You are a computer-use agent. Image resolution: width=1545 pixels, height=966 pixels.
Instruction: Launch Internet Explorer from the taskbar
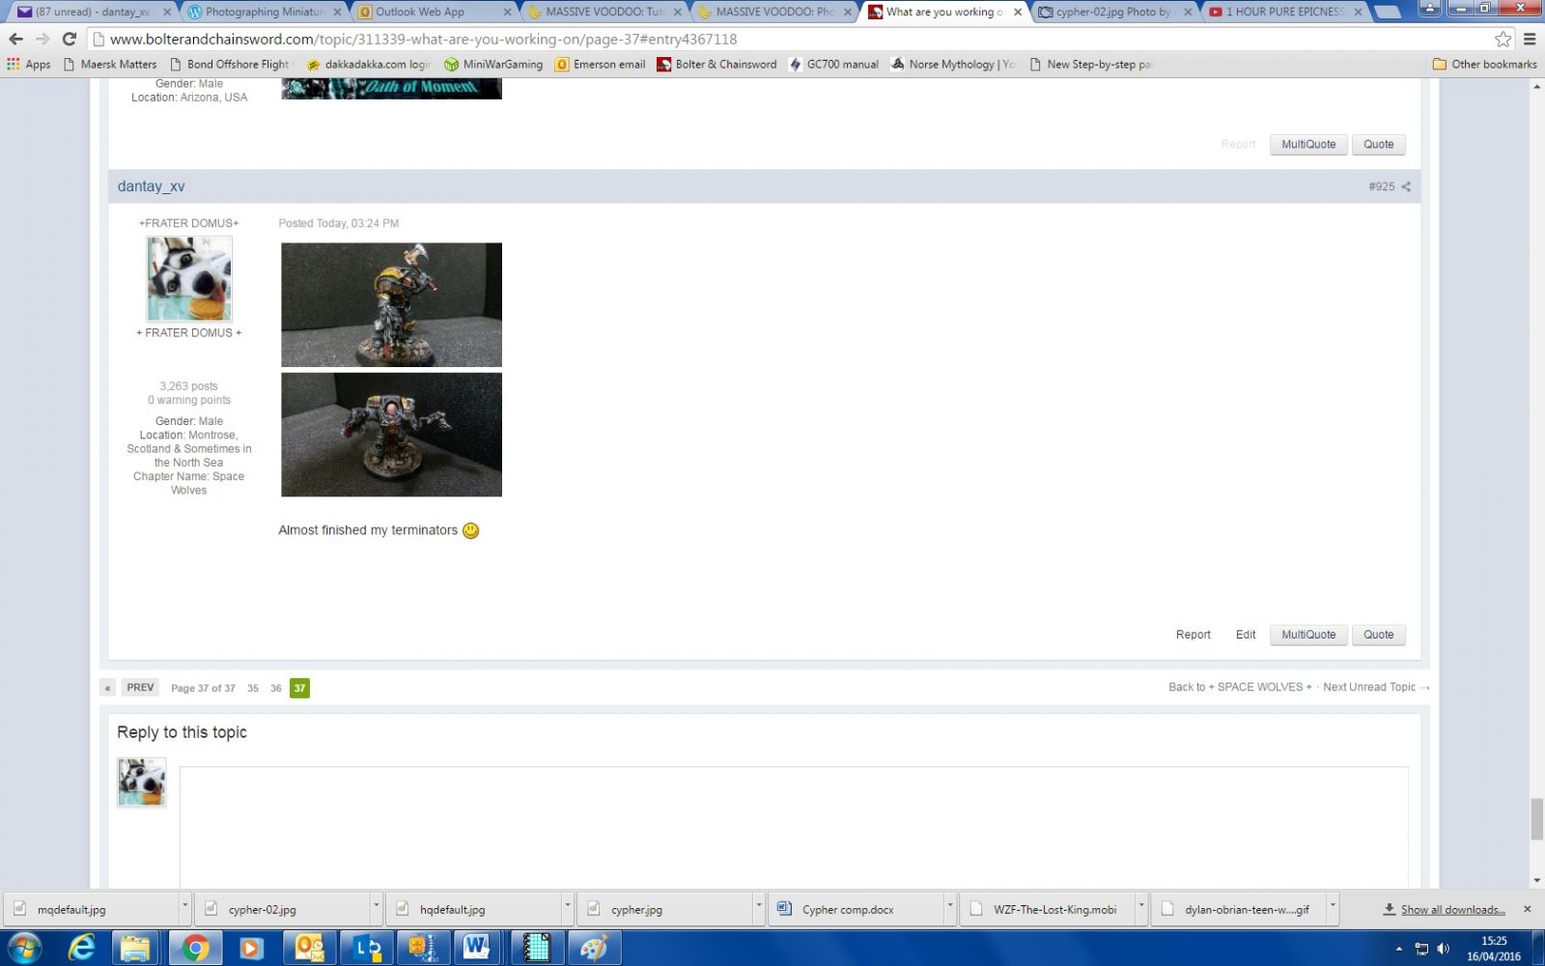tap(82, 948)
